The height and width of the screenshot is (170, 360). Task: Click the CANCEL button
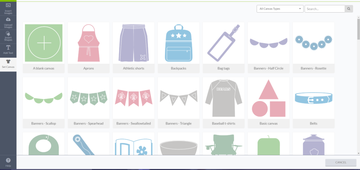pos(341,162)
